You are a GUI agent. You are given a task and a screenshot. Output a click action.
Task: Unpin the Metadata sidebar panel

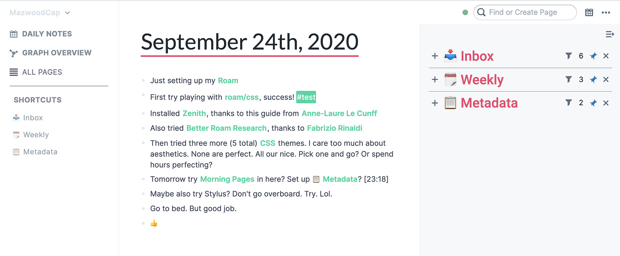pos(593,103)
